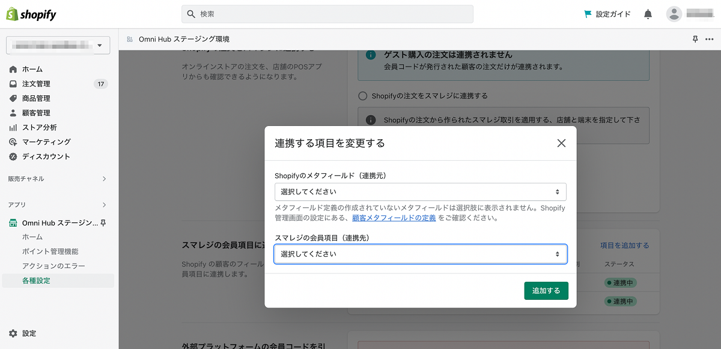Open Omni Hub ホーム sub-item

coord(32,237)
